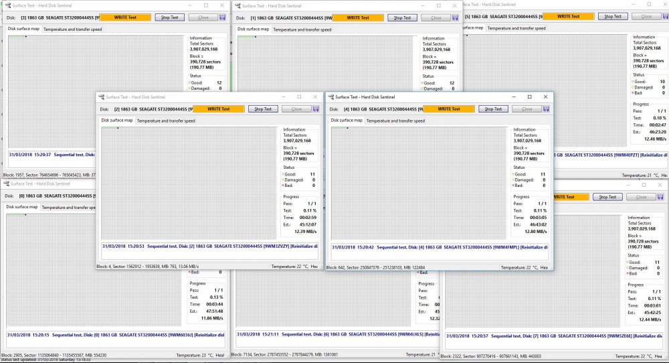Click log line for Disk [2] 9WM3ZVZY
Viewport: 669px width, 363px height.
coord(209,246)
